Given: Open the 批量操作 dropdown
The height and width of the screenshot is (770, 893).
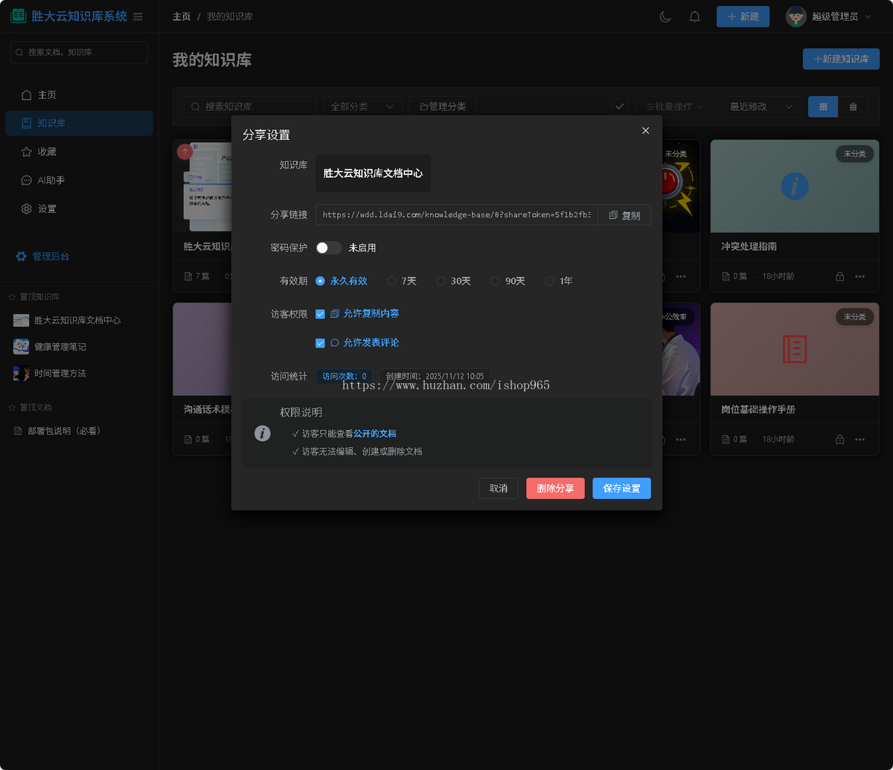Looking at the screenshot, I should point(675,106).
